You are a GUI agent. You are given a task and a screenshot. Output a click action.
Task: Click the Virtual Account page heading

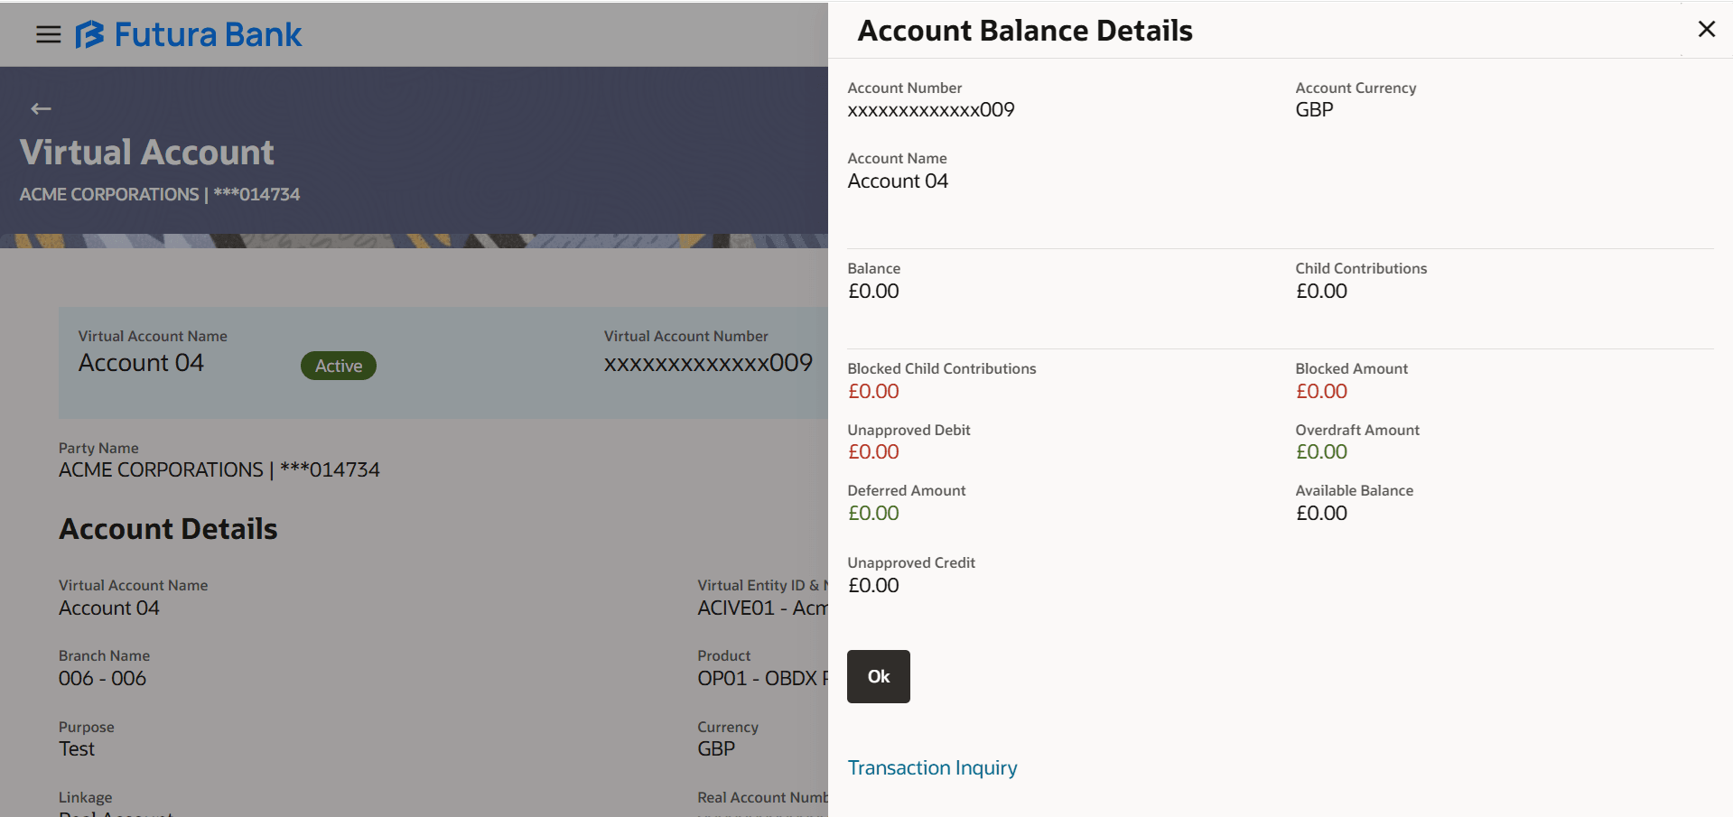tap(147, 153)
